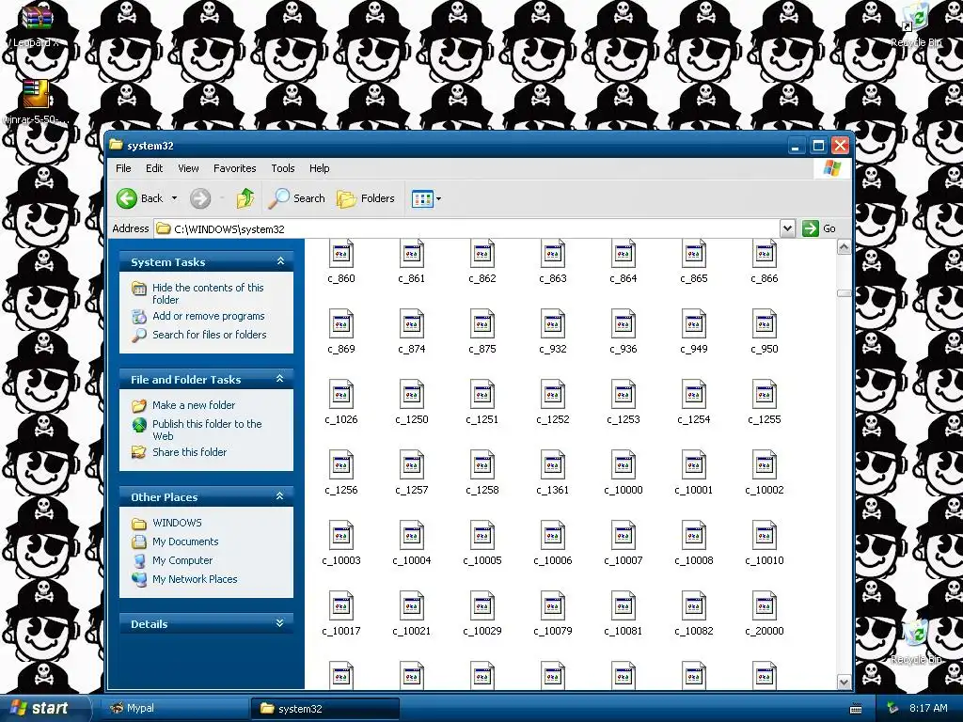Click the system32 taskbar button
Screen dimensions: 963x722
[x=325, y=709]
